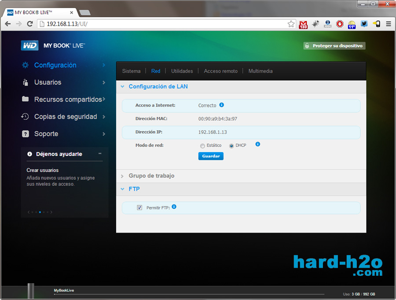Select the MY BOOK LIVE browser tab
This screenshot has width=396, height=300.
(40, 12)
